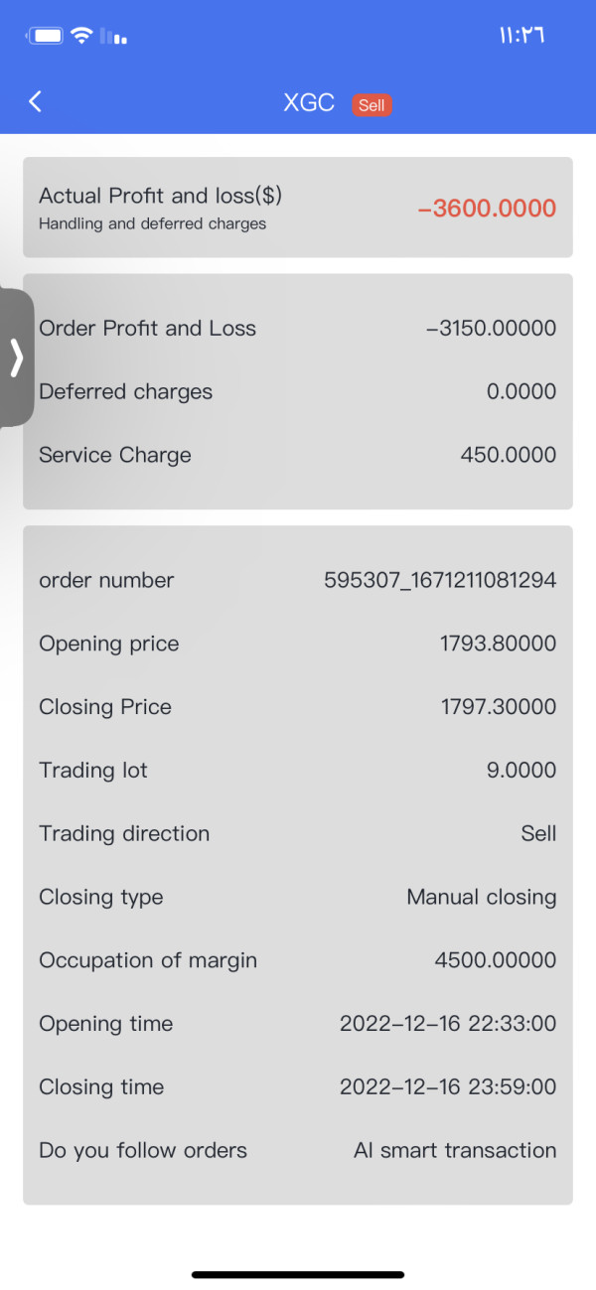
Task: Tap the Deferred charges row
Action: [297, 391]
